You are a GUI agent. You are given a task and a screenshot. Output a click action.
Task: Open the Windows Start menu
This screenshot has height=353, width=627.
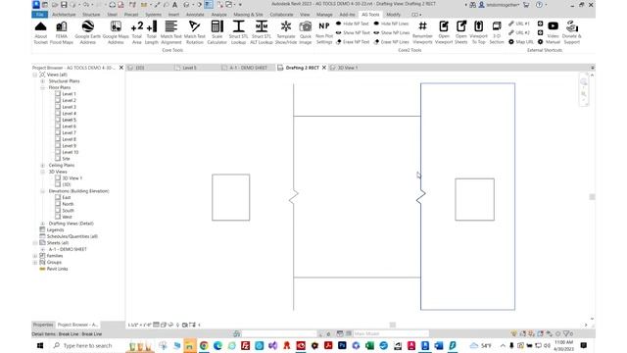40,345
